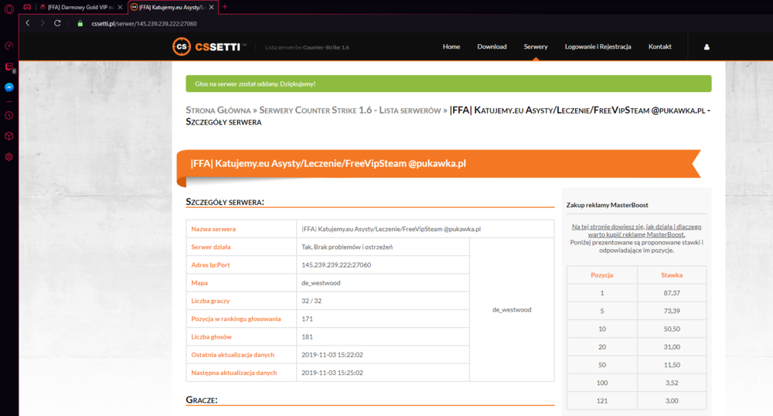Click Pozycja column header
Screen dimensions: 773x416
602,275
